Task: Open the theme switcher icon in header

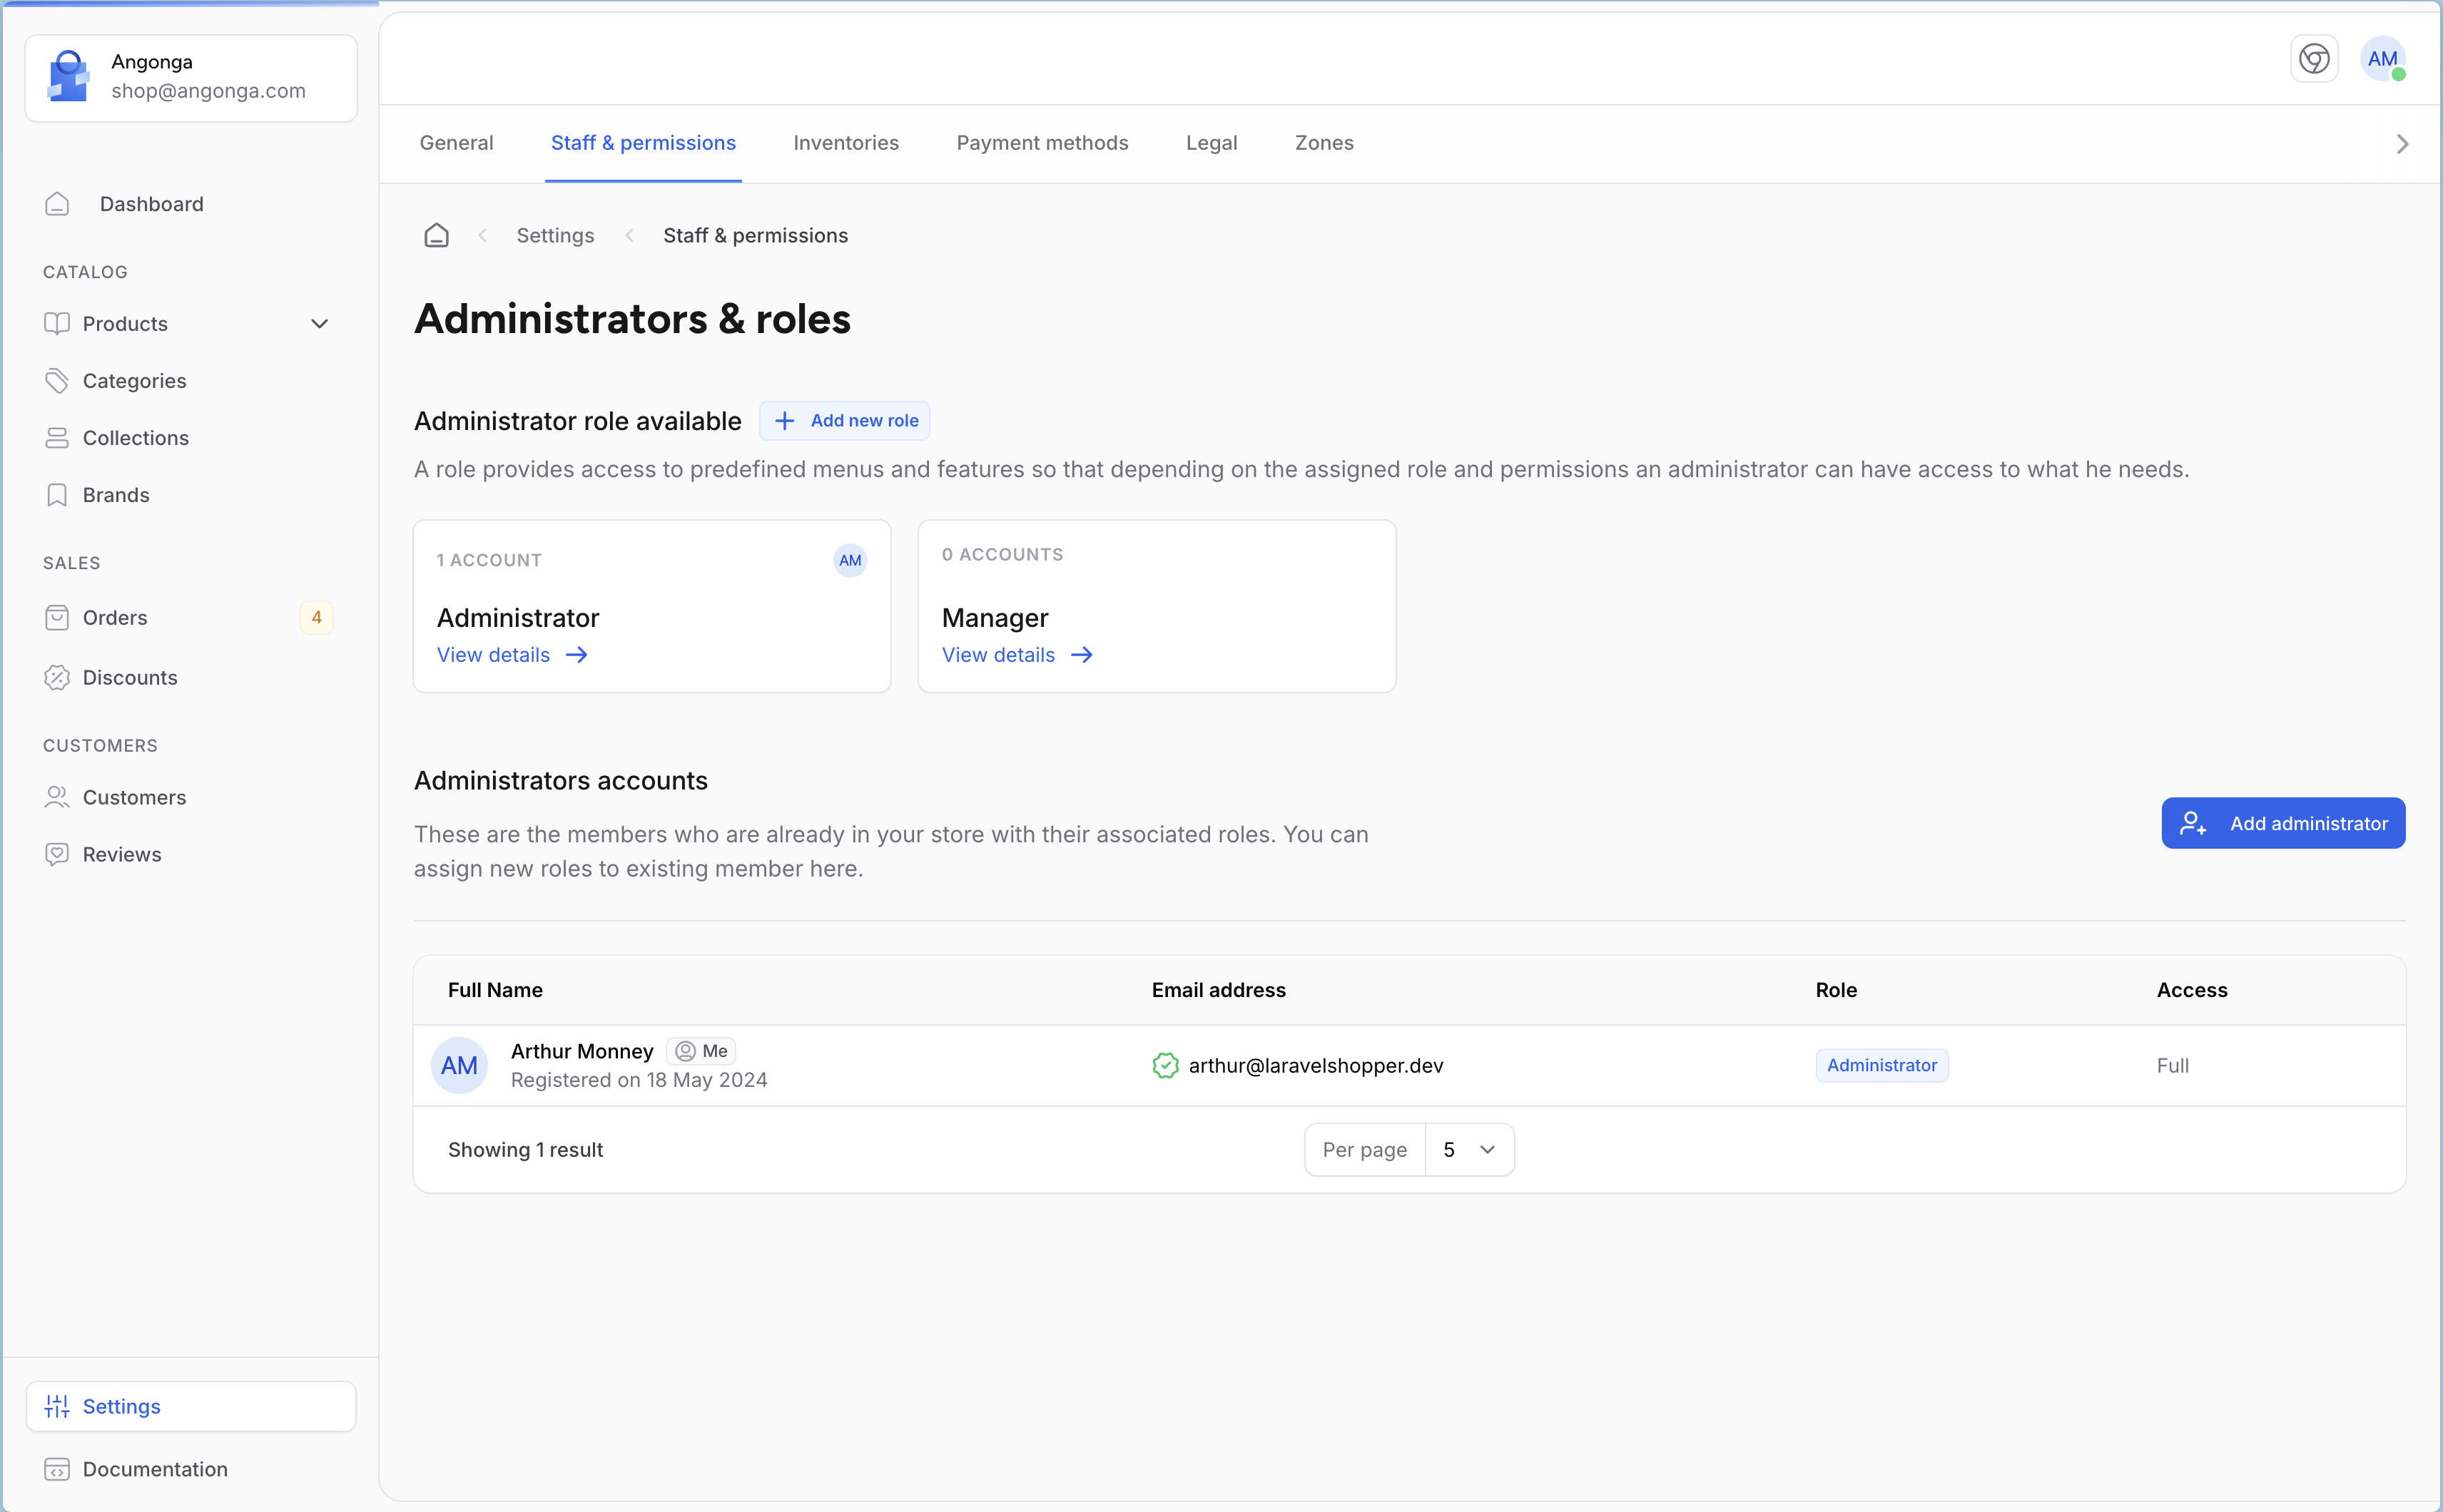Action: click(2313, 59)
